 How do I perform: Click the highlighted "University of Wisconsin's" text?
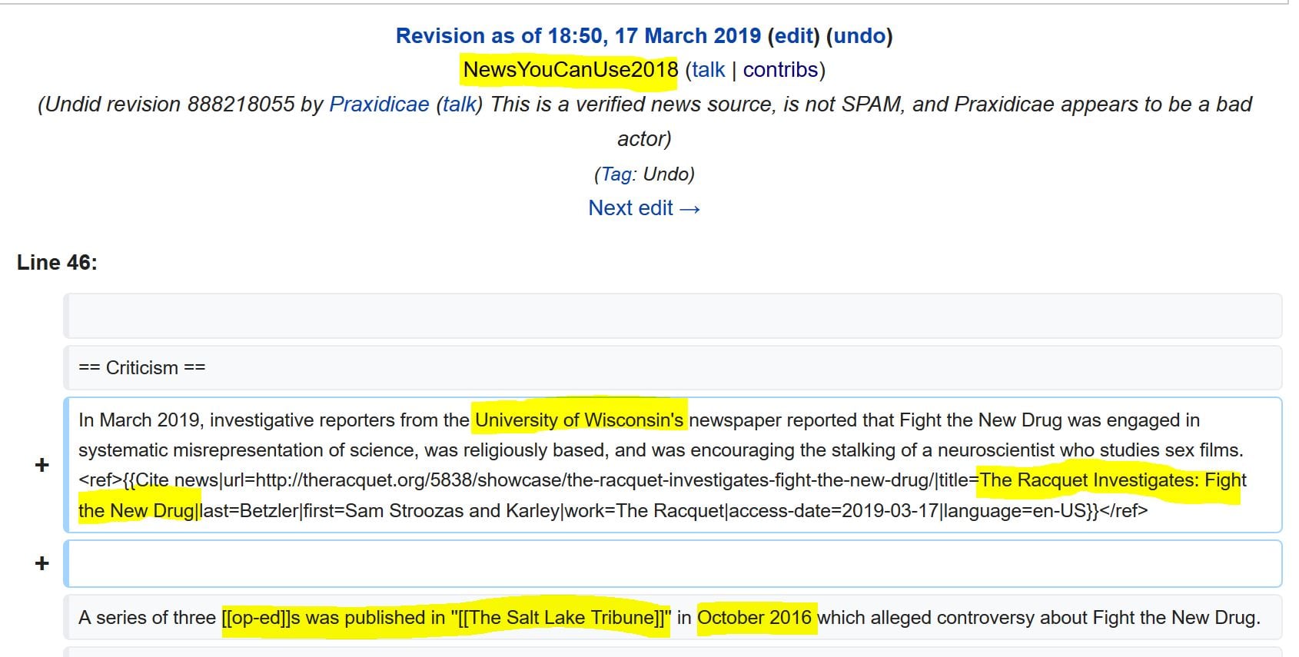(x=579, y=420)
